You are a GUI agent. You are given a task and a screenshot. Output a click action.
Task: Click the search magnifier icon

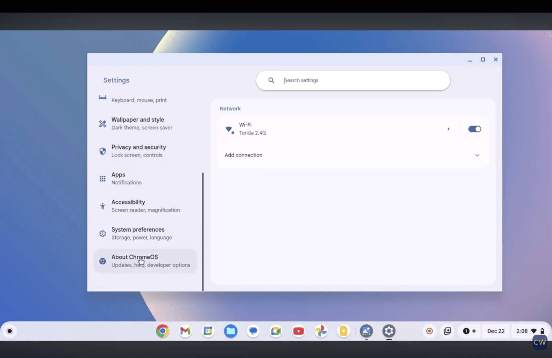tap(271, 80)
